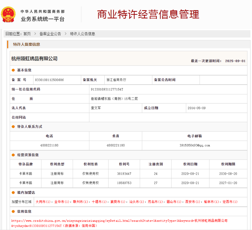Click rights number 38193447

[x=124, y=174]
